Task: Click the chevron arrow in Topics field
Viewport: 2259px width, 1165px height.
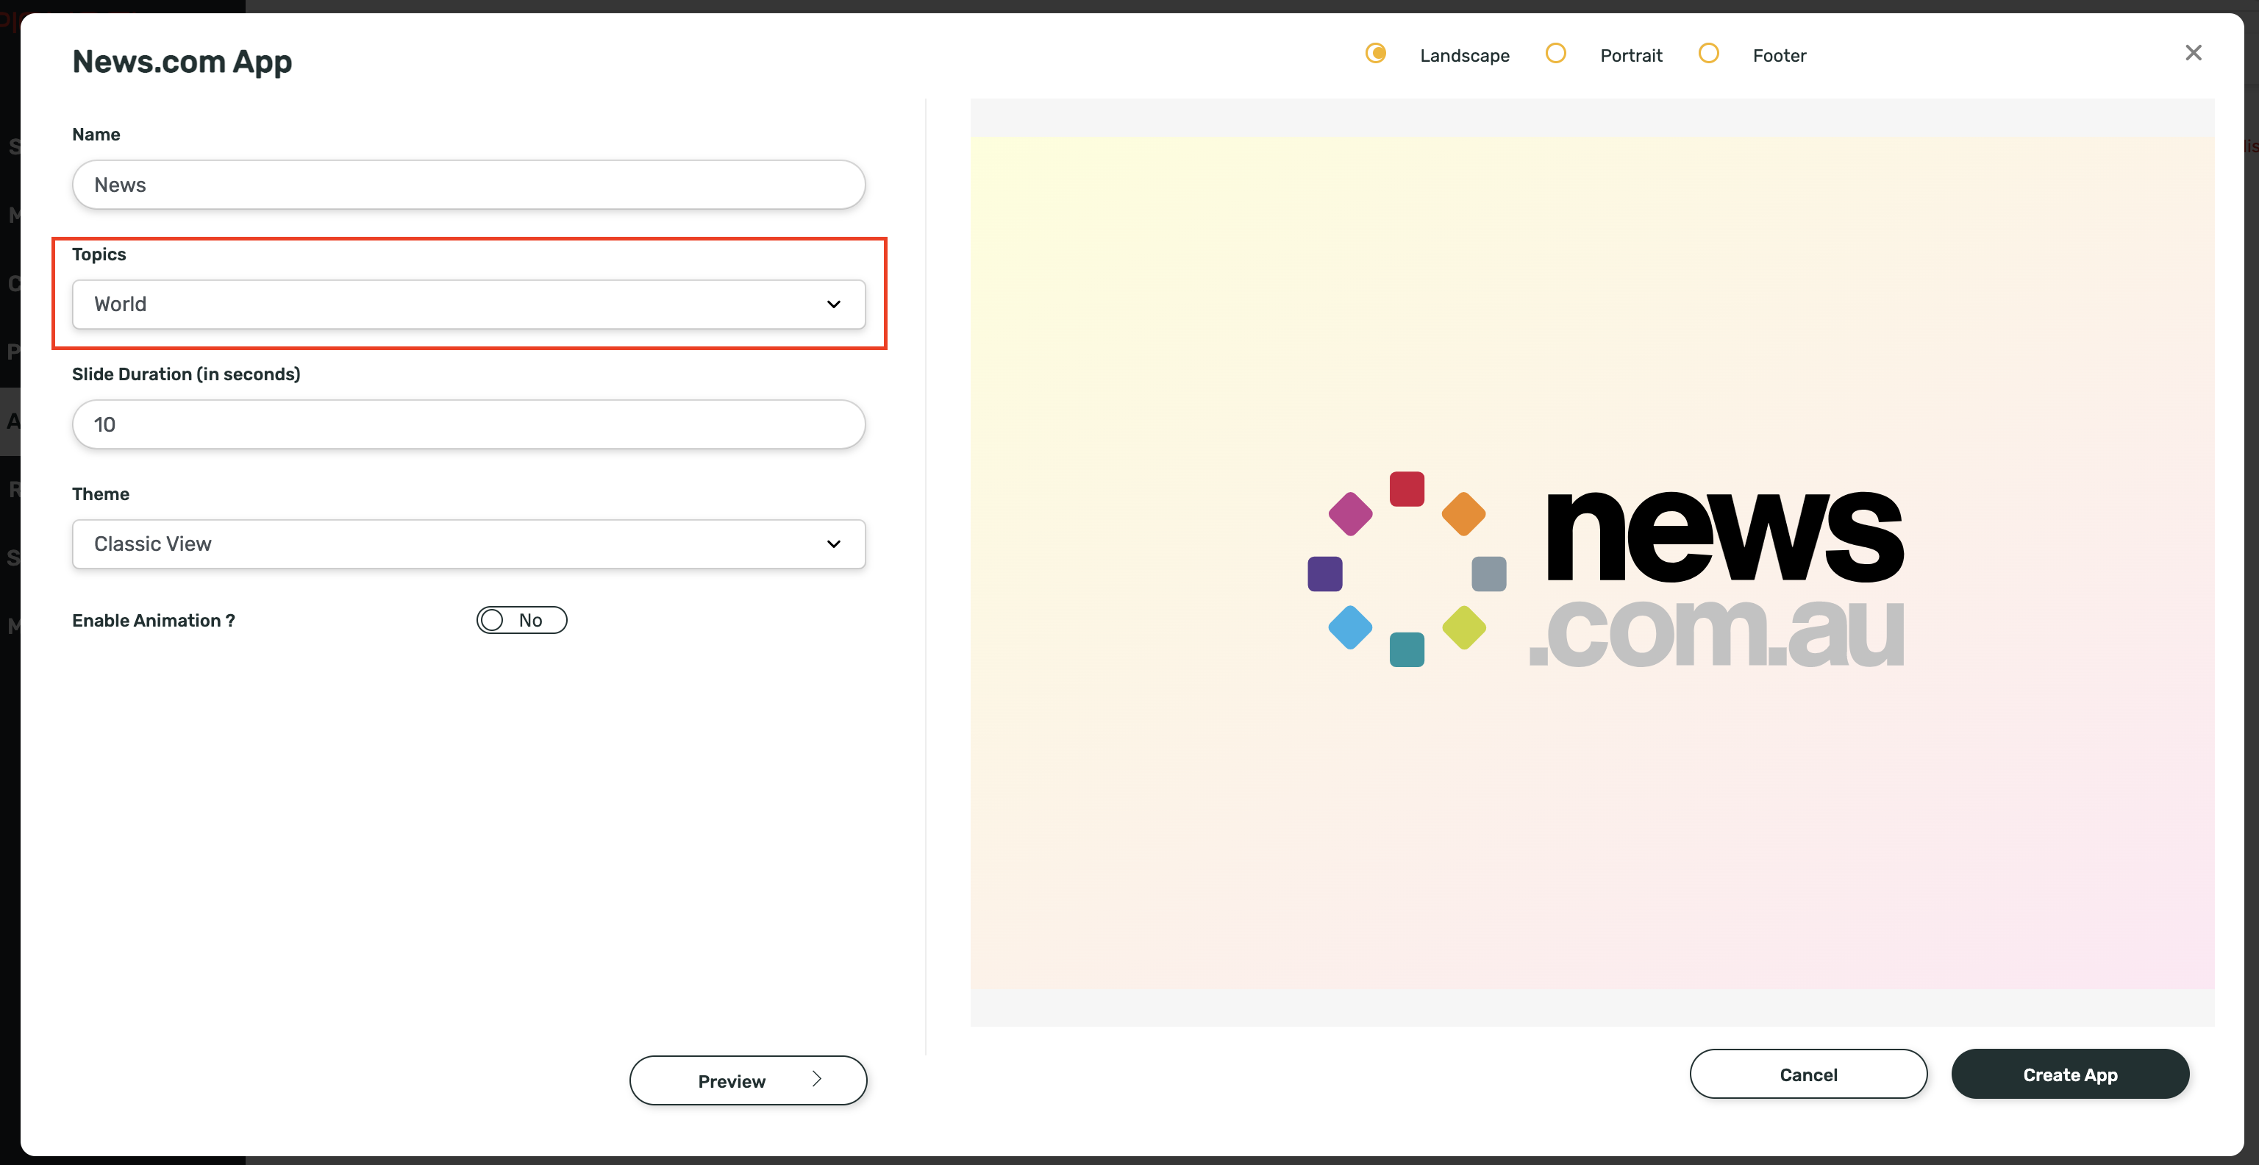Action: pyautogui.click(x=833, y=304)
